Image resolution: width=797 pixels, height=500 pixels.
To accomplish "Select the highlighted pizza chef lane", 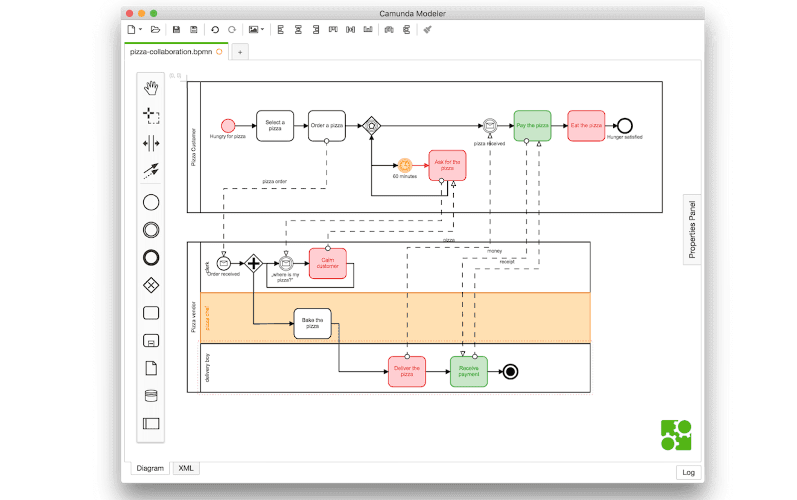I will pos(208,316).
